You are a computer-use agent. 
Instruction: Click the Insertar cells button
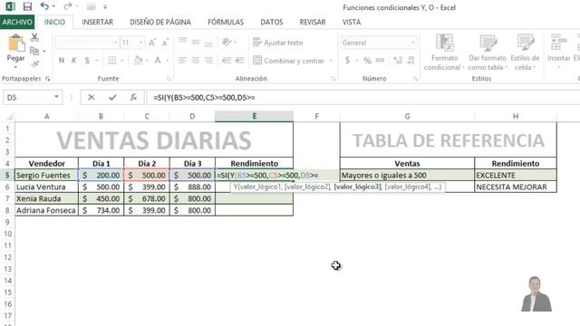point(558,52)
